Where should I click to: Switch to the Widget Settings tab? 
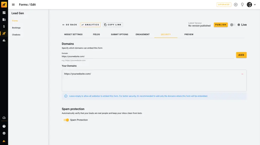click(x=73, y=34)
